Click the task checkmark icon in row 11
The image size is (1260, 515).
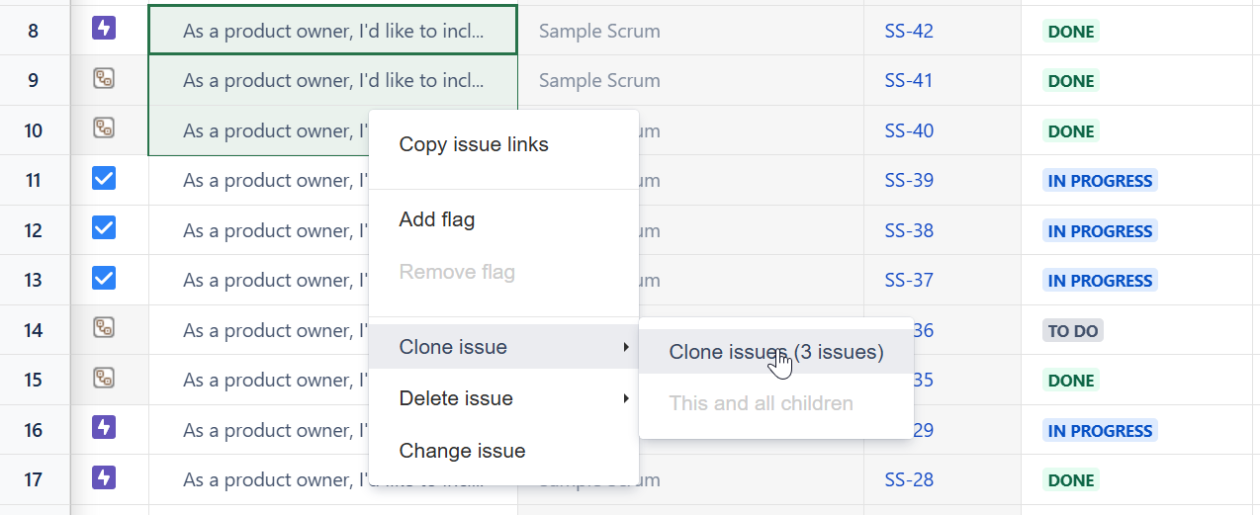[x=104, y=178]
